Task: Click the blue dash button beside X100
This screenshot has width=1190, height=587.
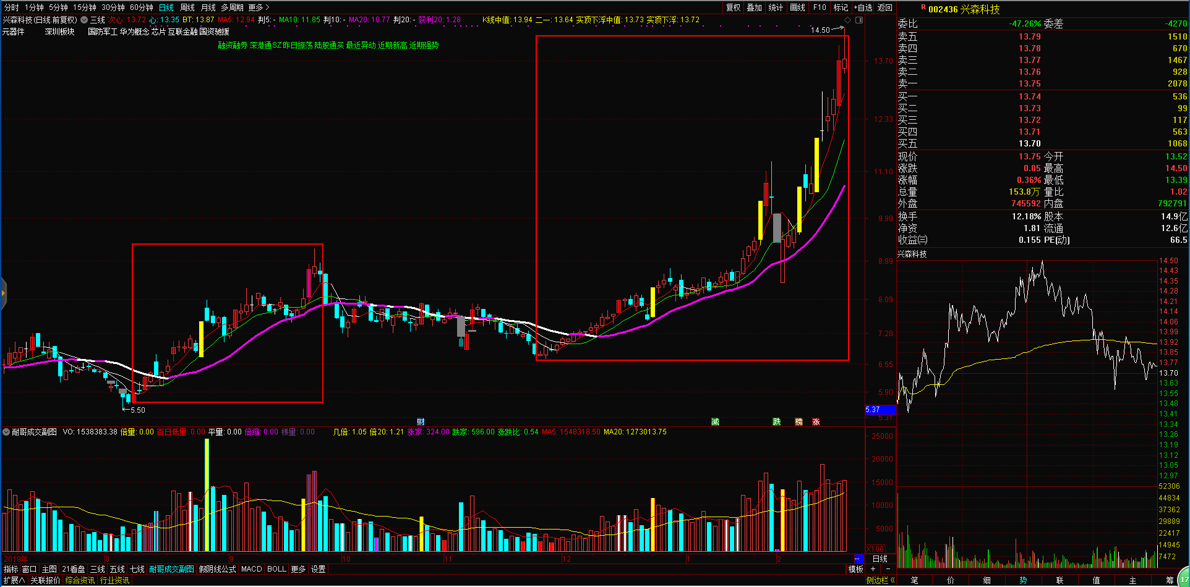Action: [858, 559]
